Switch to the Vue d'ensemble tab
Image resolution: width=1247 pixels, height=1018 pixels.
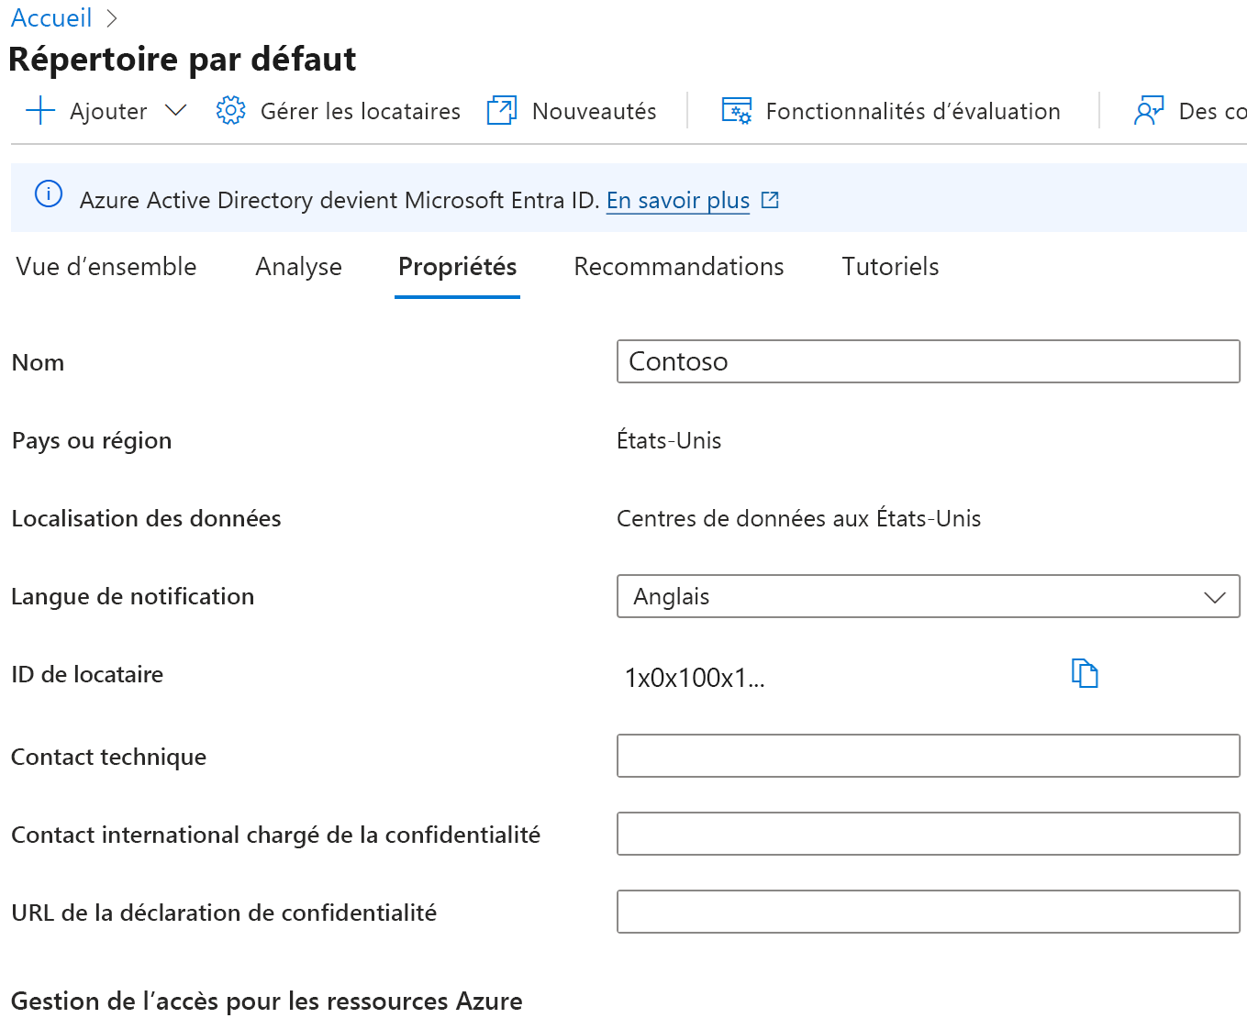click(x=106, y=267)
